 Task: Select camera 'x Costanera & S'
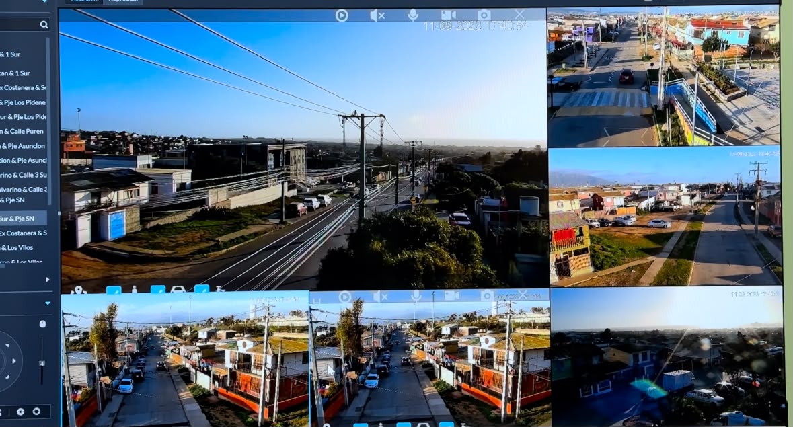click(x=24, y=87)
